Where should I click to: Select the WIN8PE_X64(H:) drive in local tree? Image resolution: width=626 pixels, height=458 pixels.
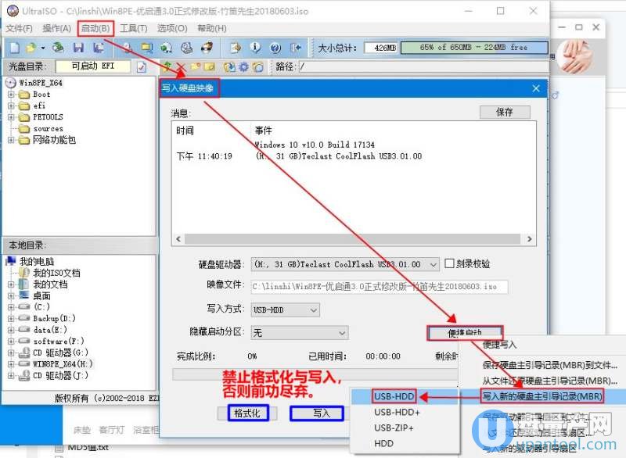pyautogui.click(x=63, y=364)
